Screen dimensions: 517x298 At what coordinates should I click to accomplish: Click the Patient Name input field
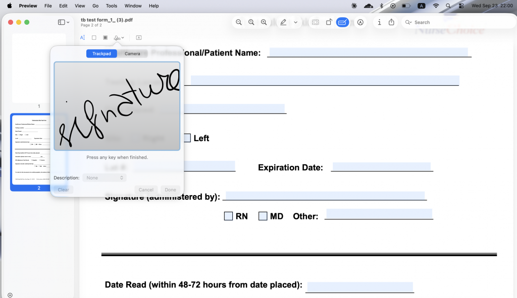[369, 52]
